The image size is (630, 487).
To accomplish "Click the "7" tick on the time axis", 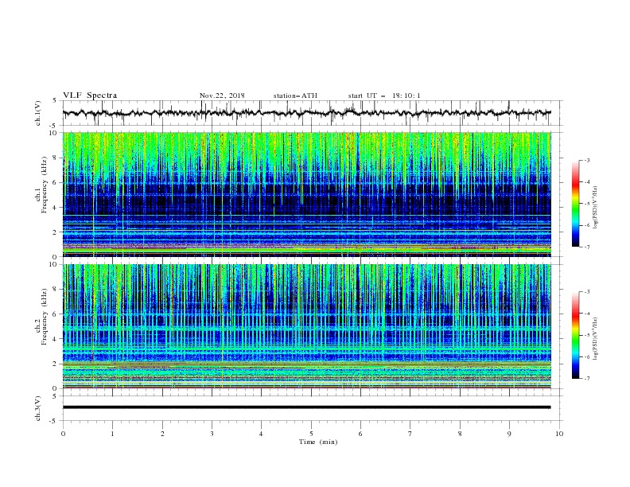I will coord(410,434).
